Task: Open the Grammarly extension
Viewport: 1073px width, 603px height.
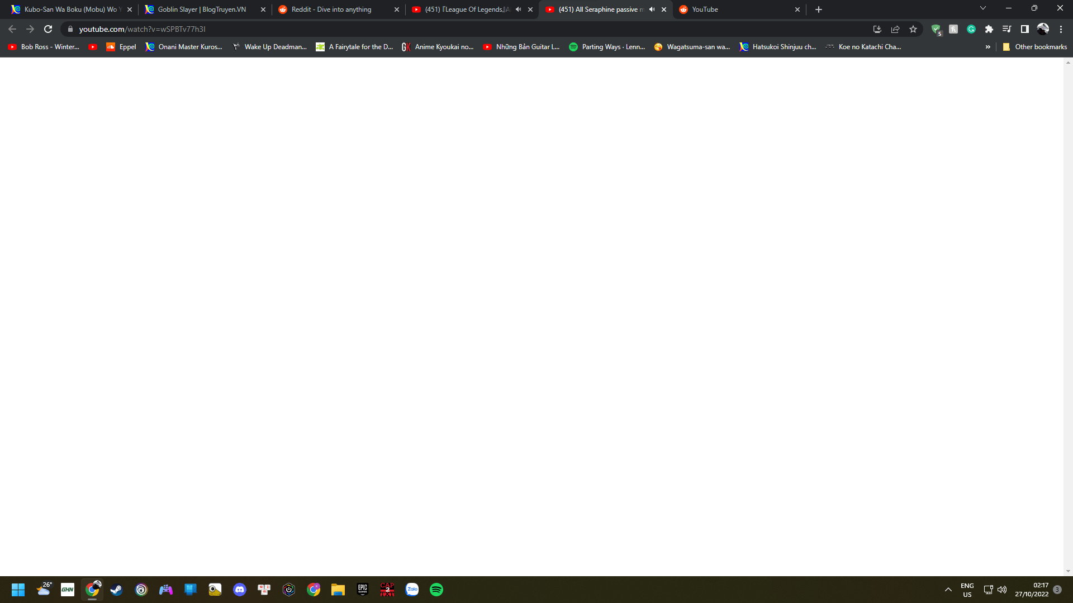Action: click(x=971, y=29)
